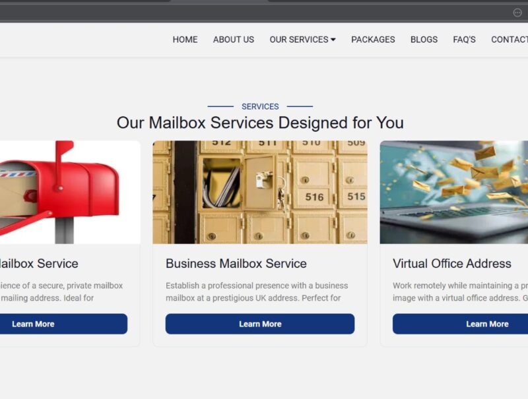Click the circular ellipsis icon in browser bar
Viewport: 528px width, 399px height.
517,13
